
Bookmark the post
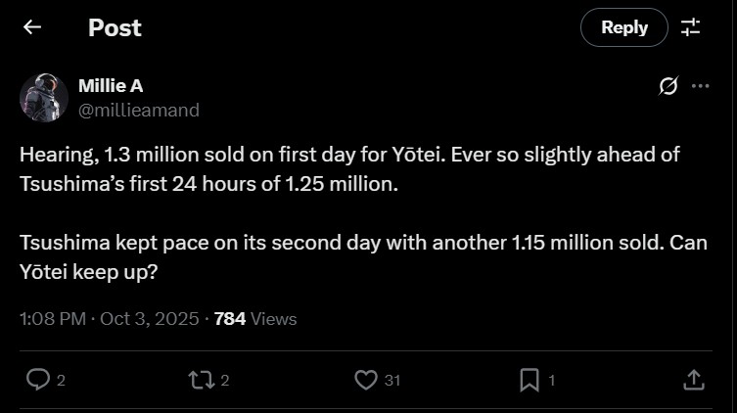530,380
